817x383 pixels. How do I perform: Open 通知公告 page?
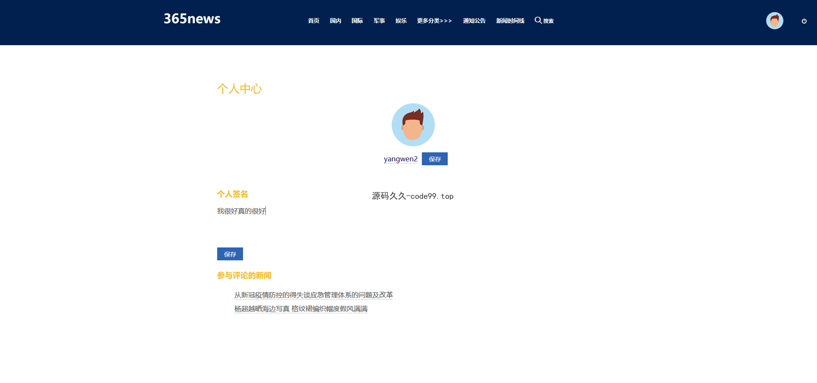[x=474, y=21]
